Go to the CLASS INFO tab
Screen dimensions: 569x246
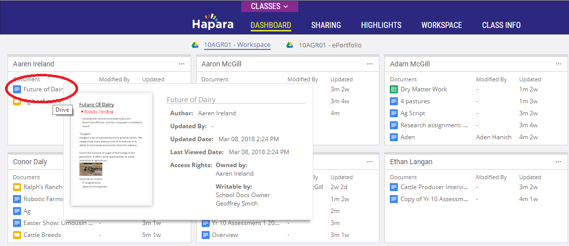pyautogui.click(x=501, y=25)
